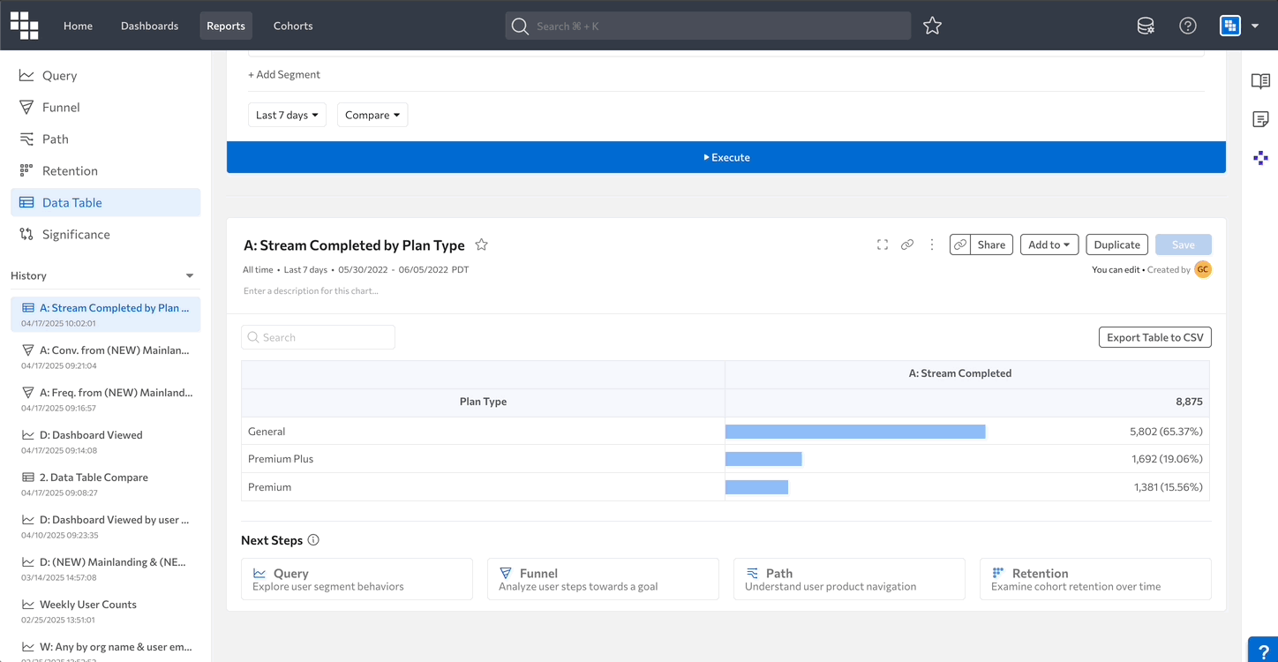The width and height of the screenshot is (1278, 662).
Task: Open the Retention next step card
Action: (1095, 579)
